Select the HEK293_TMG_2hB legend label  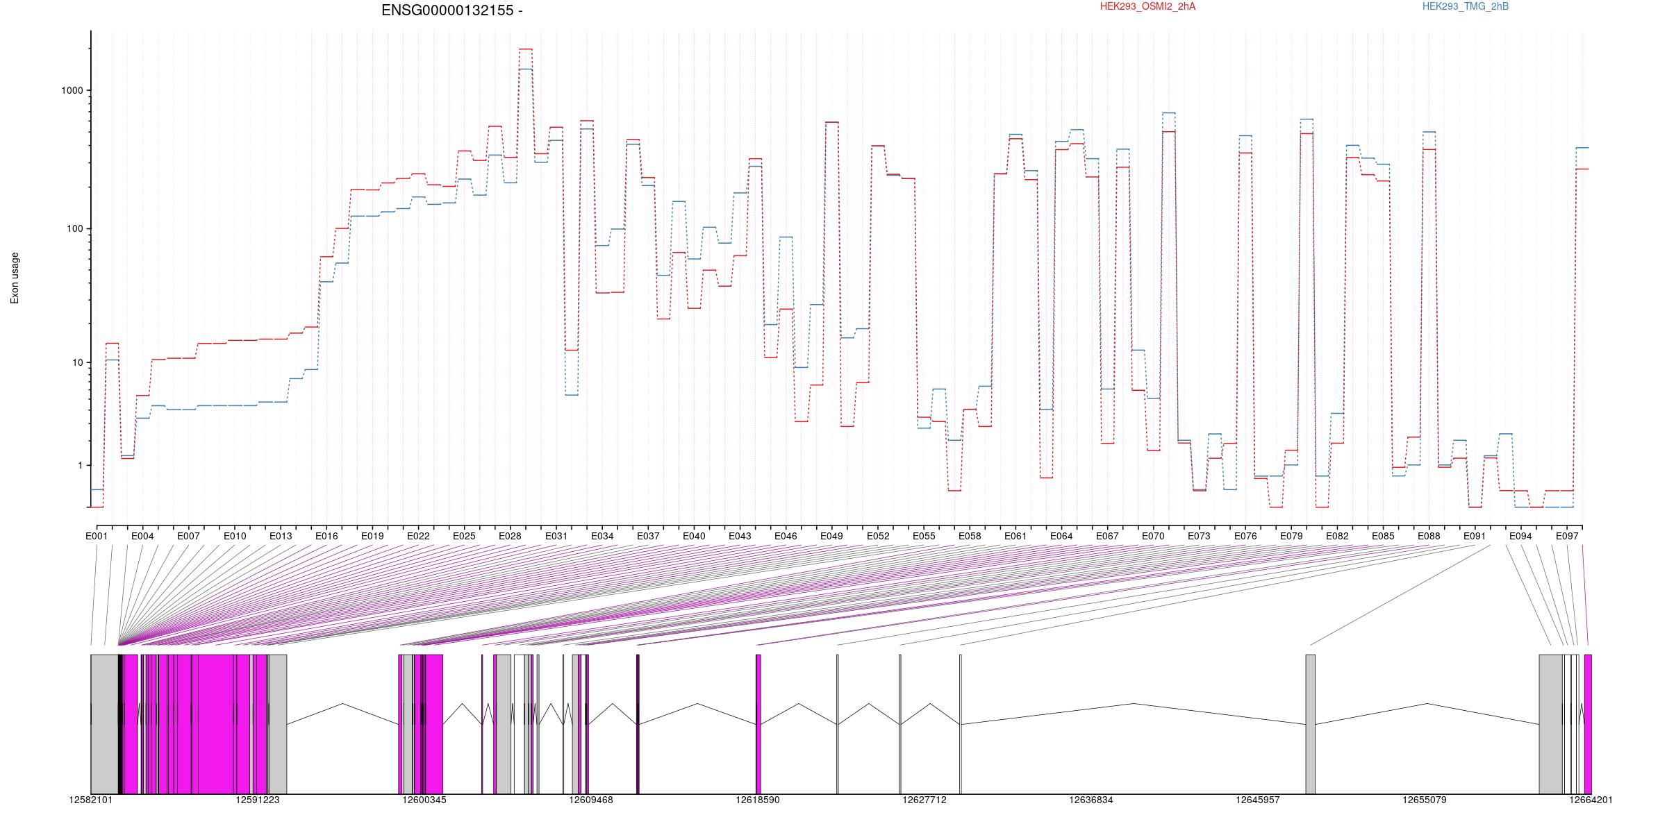(1466, 6)
